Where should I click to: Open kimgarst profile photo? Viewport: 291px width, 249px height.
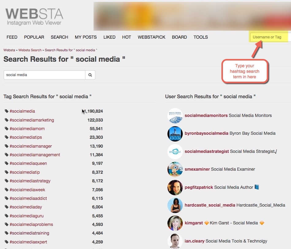[175, 223]
